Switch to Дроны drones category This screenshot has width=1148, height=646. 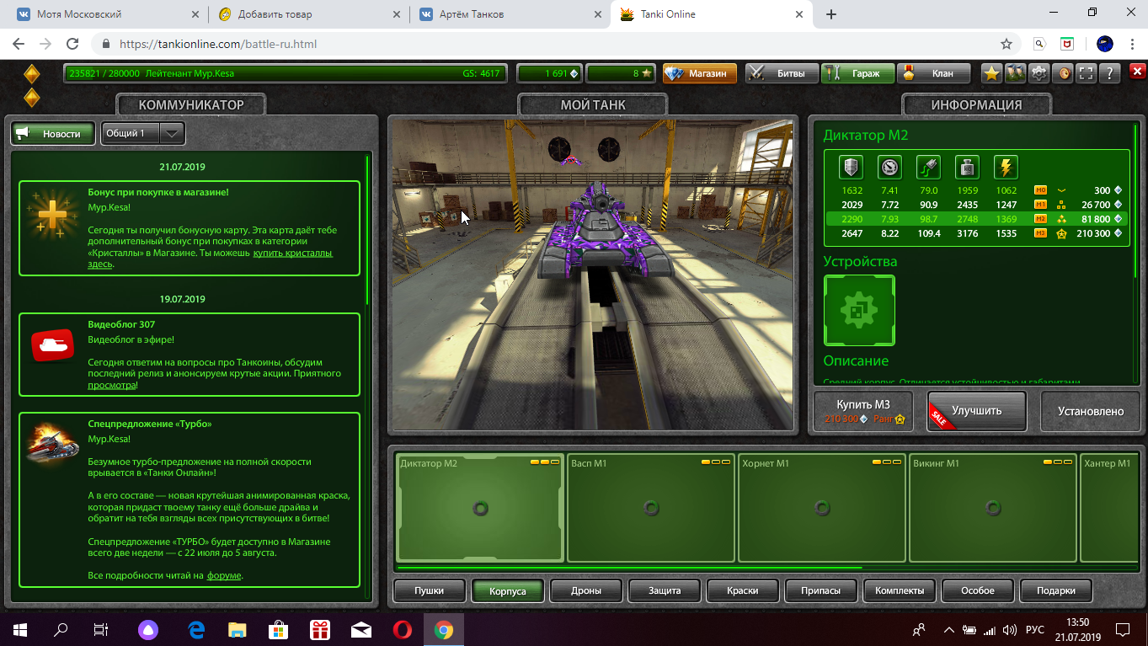(x=586, y=590)
